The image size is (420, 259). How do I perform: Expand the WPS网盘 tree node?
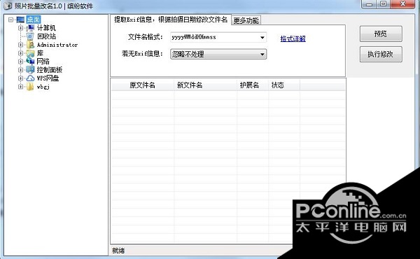click(x=20, y=78)
